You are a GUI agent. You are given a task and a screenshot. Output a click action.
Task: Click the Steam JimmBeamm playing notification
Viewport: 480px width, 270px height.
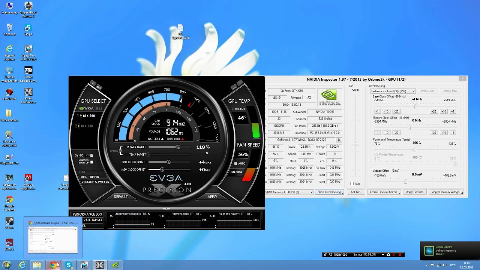(449, 250)
